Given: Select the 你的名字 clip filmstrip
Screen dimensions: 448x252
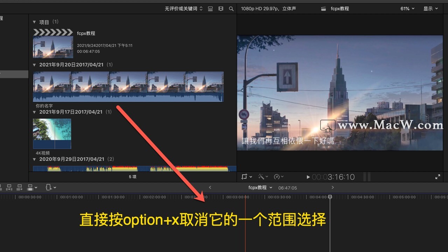Looking at the screenshot, I should tap(128, 87).
